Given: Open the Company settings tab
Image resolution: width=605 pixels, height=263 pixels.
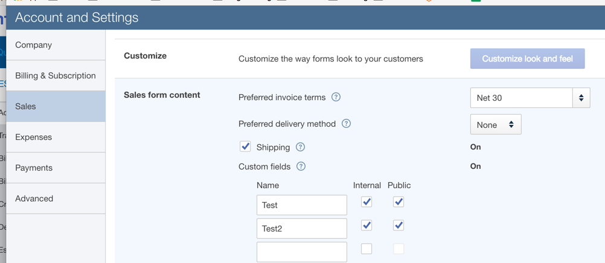Looking at the screenshot, I should tap(56, 45).
